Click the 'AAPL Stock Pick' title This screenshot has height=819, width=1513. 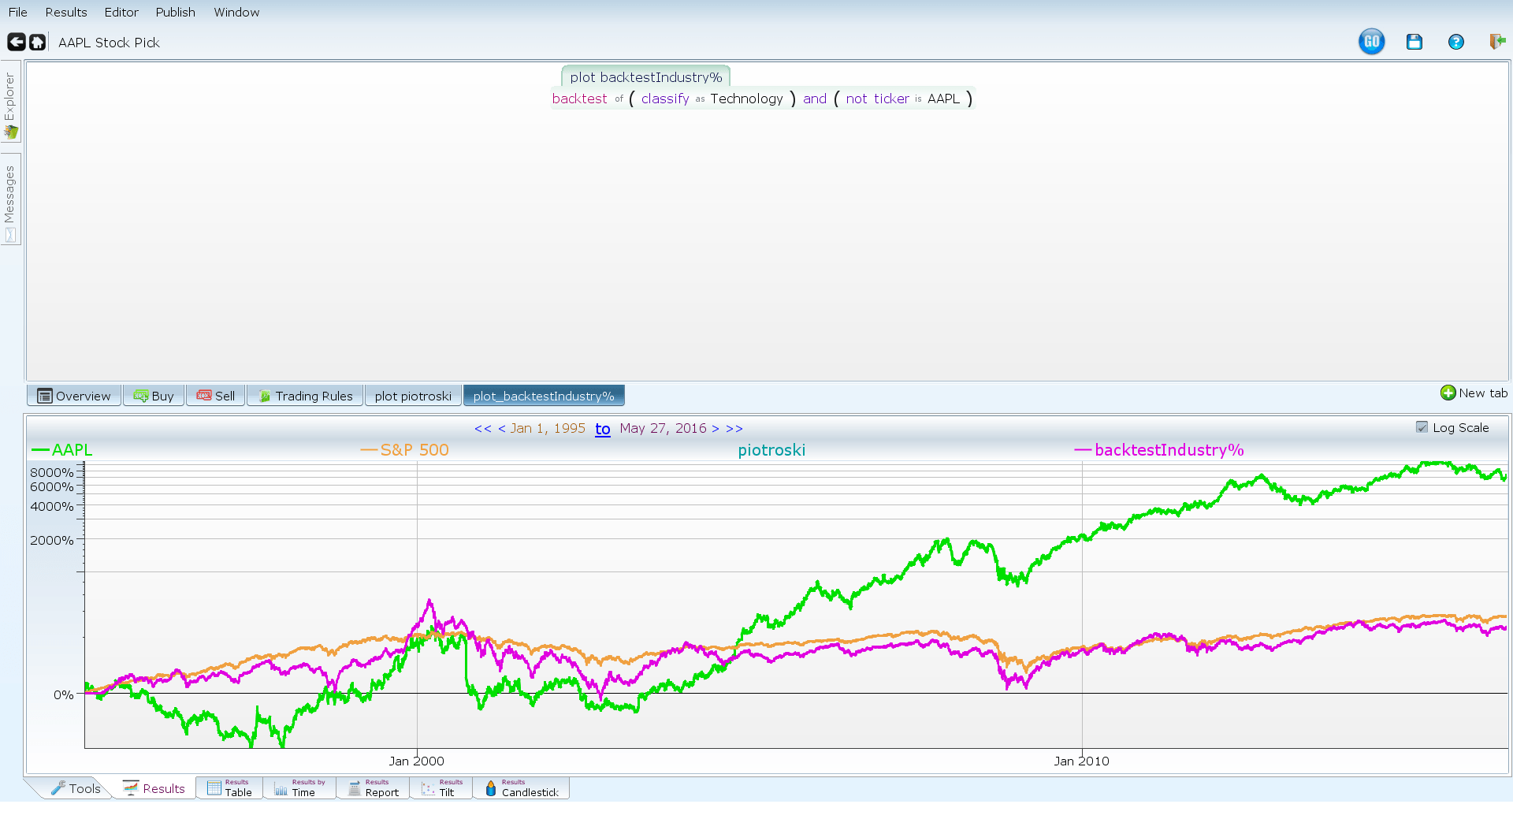click(x=109, y=43)
